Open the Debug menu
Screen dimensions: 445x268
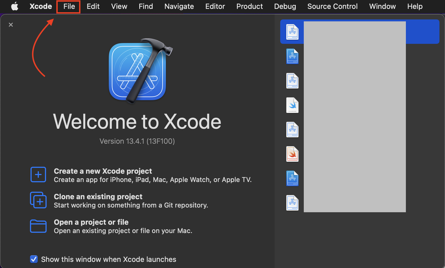[285, 6]
